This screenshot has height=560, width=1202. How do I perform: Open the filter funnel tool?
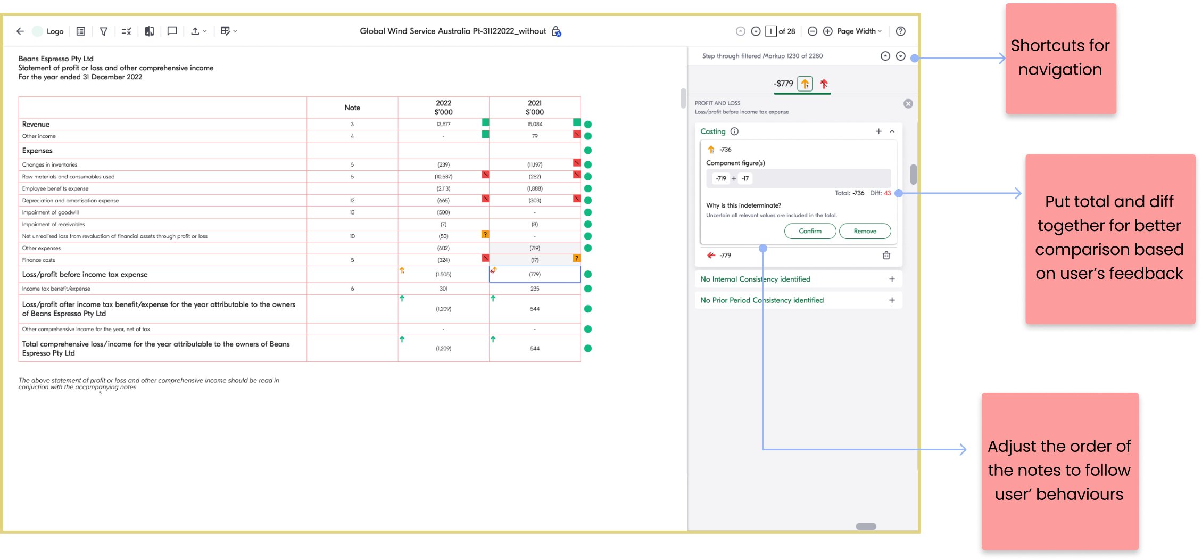(104, 31)
